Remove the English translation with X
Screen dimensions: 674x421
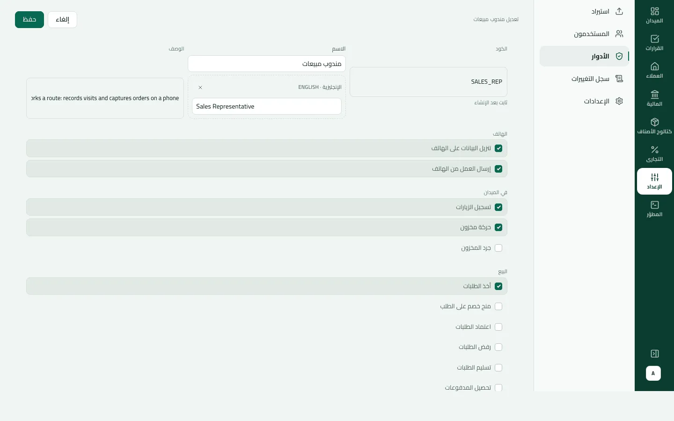[200, 87]
